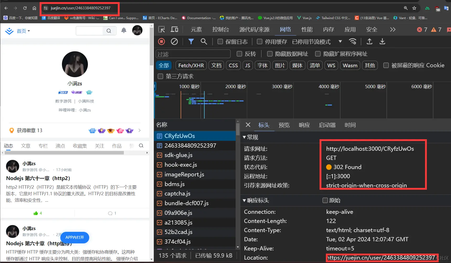Check 隐藏数据网址 option
The height and width of the screenshot is (263, 451).
click(x=270, y=54)
